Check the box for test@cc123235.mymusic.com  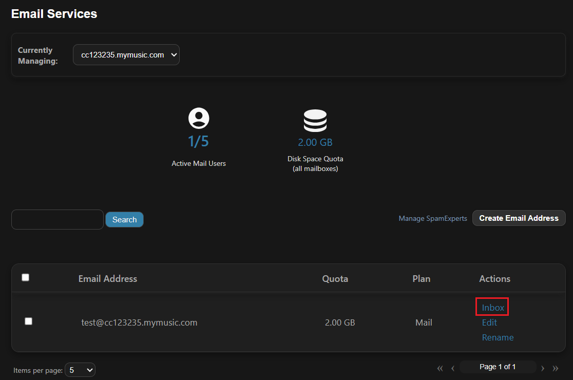coord(29,321)
